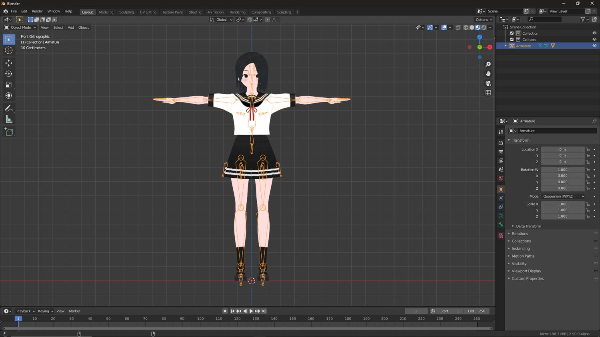This screenshot has height=337, width=600.
Task: Select the Cursor tool in toolbar
Action: 9,50
